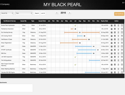
Task: Open calendar icon for Fire Extinguishers row
Action: (x=115, y=60)
